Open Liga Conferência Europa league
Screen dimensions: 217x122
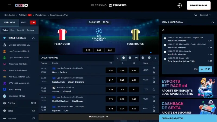19,58
